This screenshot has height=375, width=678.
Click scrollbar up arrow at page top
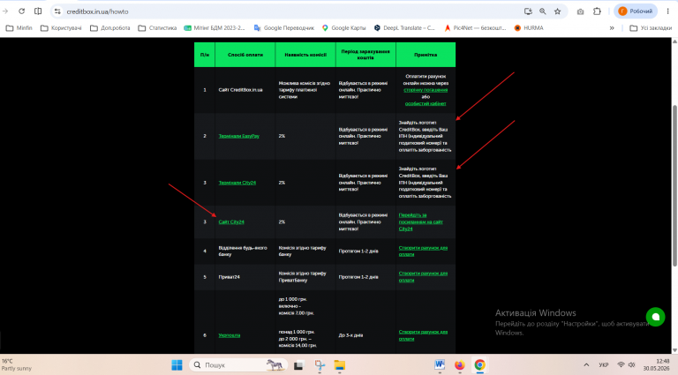coord(674,41)
